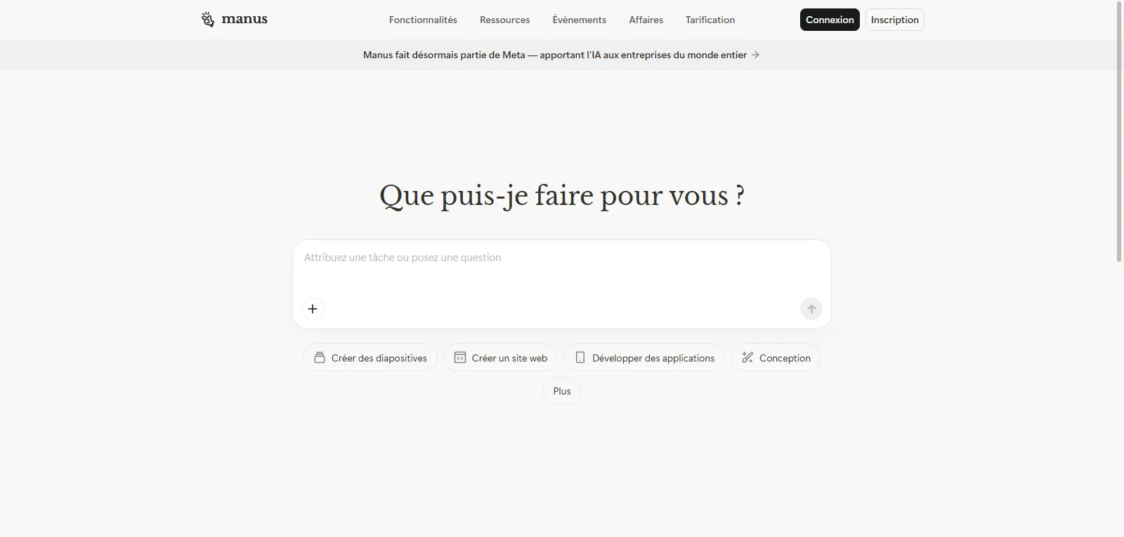The height and width of the screenshot is (537, 1124).
Task: Expand more suggestions with Plus
Action: 562,392
